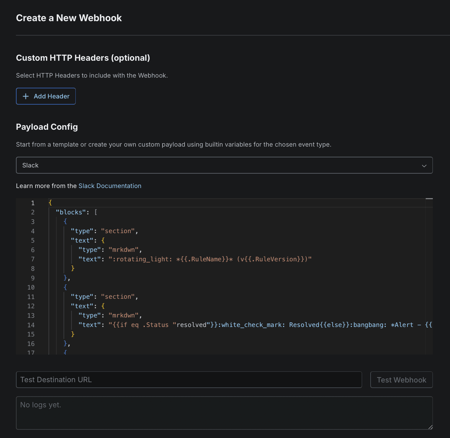
Task: Click the closing brace on line 8
Action: tap(73, 268)
